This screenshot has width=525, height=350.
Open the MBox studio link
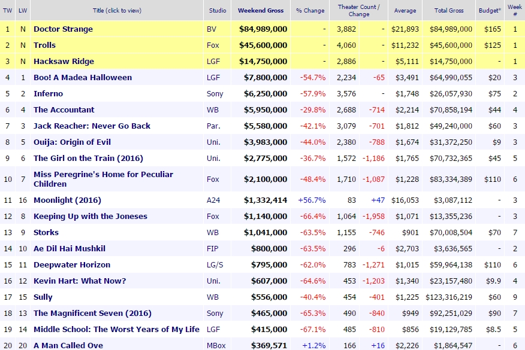[216, 345]
